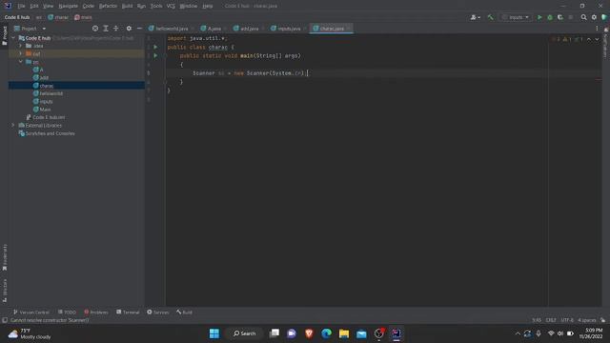The width and height of the screenshot is (610, 343).
Task: Open the Build menu
Action: click(x=127, y=6)
